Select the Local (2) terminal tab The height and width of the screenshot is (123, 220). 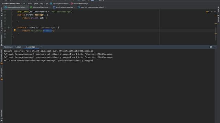[31, 47]
